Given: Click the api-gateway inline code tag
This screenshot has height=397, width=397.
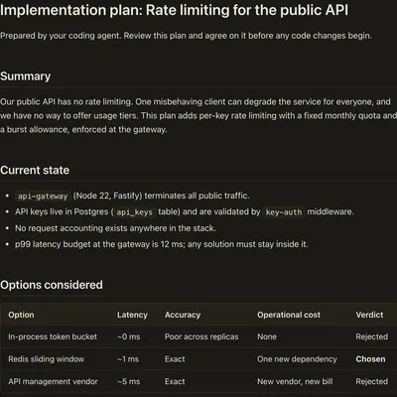Looking at the screenshot, I should pyautogui.click(x=43, y=196).
